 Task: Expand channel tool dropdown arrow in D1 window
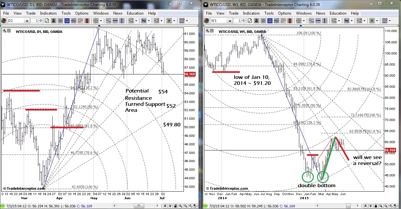tap(149, 21)
